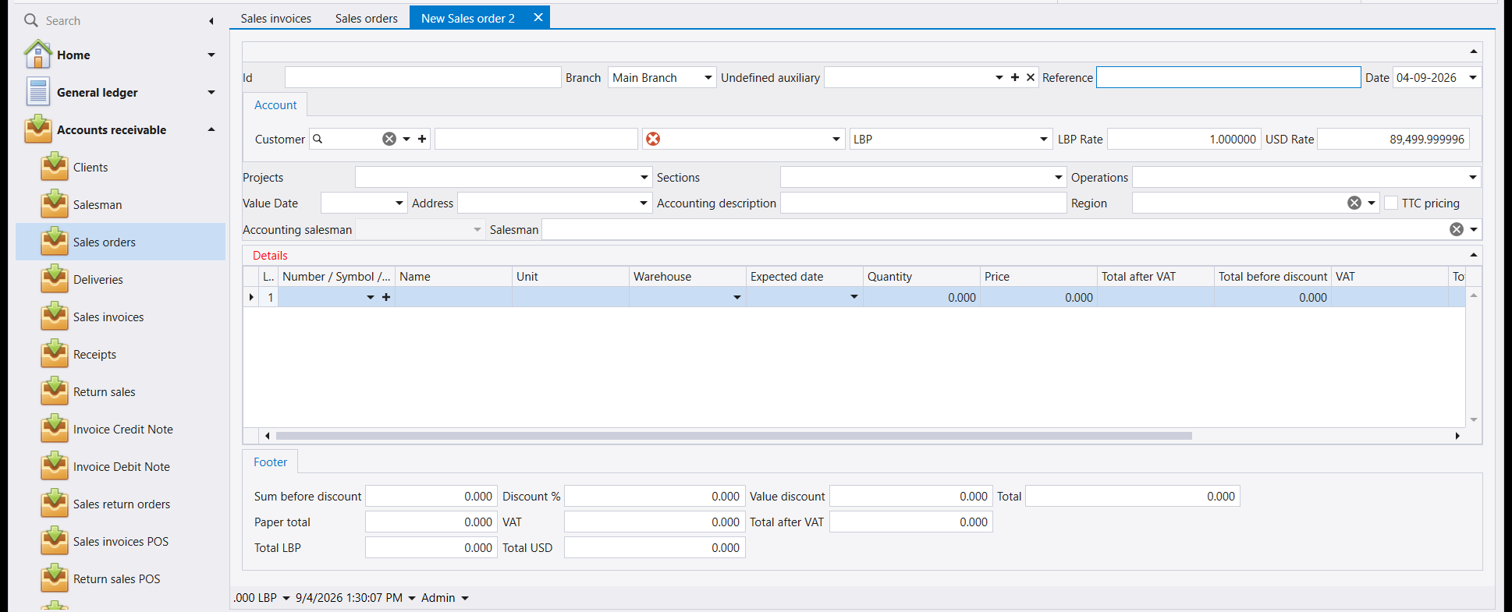Clear the Salesman field
This screenshot has width=1512, height=612.
coord(1457,229)
